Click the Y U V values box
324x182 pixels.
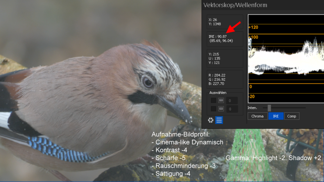click(225, 58)
